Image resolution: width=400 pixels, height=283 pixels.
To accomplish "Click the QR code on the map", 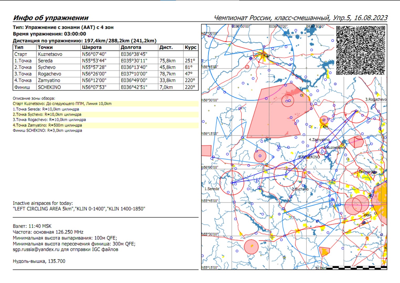I will click(x=360, y=50).
